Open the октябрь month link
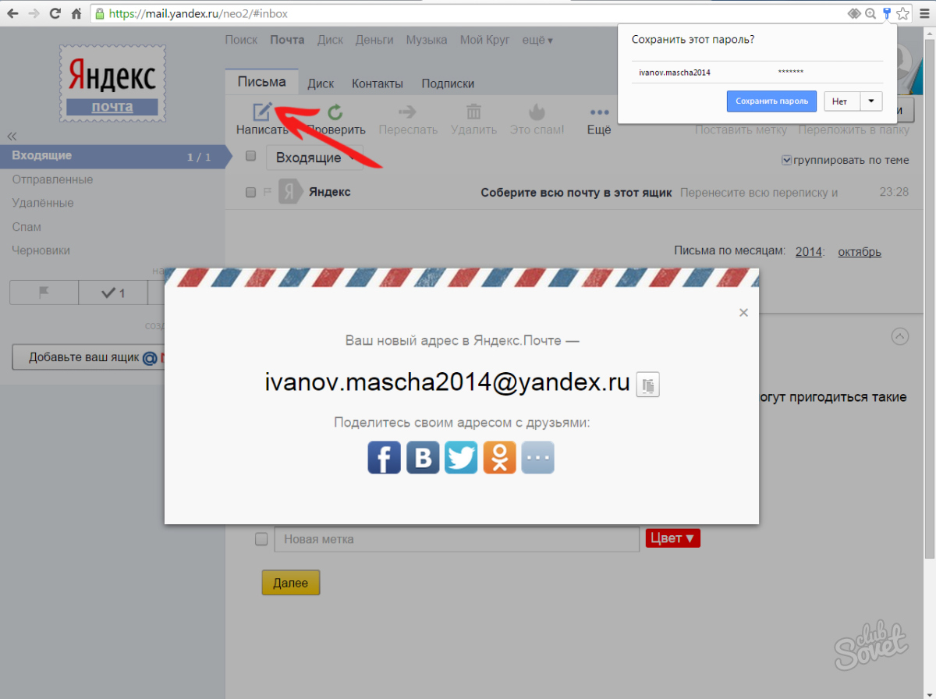The height and width of the screenshot is (699, 936). [x=860, y=251]
